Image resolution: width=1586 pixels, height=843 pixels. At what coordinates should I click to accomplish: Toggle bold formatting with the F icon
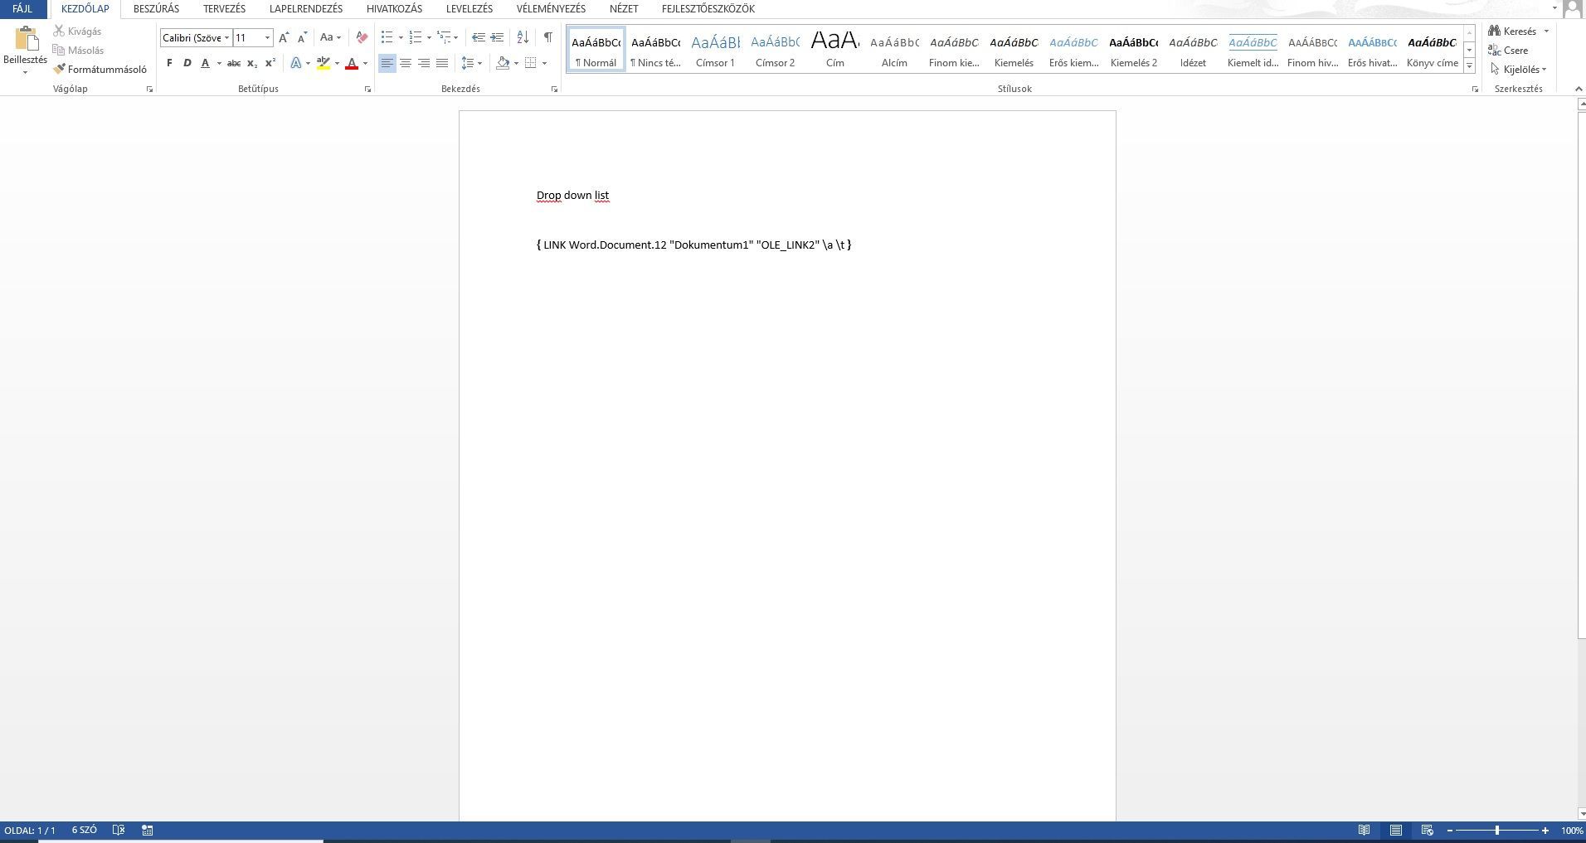(169, 63)
